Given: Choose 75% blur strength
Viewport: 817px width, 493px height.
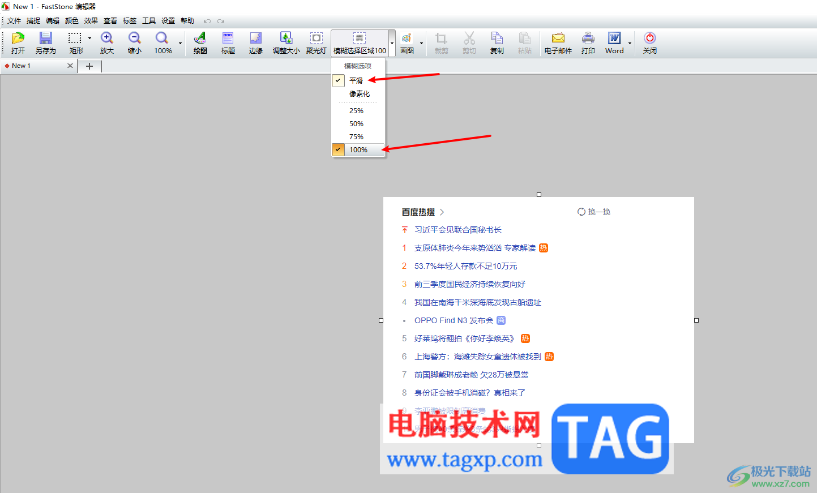Looking at the screenshot, I should (358, 137).
